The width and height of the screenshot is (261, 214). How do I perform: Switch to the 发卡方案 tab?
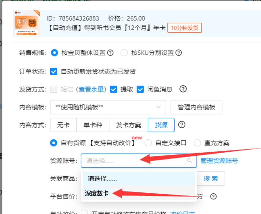pos(128,125)
